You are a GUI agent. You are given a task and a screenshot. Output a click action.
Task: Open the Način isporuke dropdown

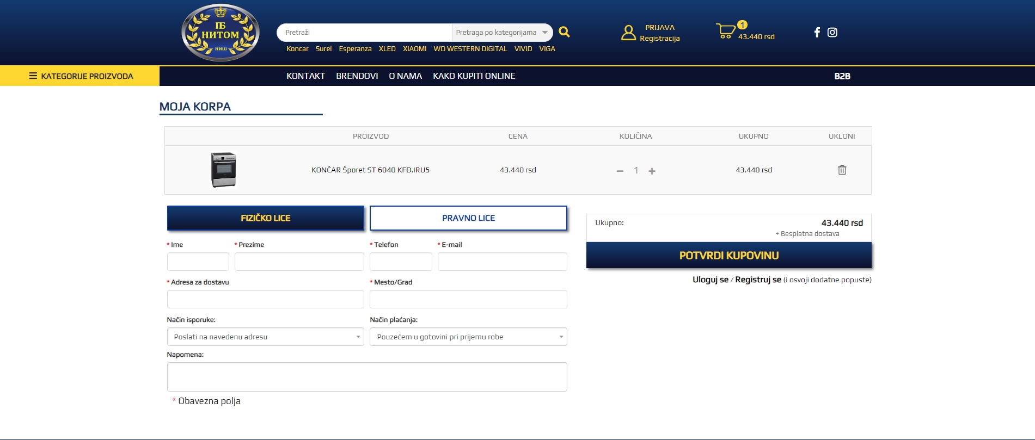coord(266,337)
